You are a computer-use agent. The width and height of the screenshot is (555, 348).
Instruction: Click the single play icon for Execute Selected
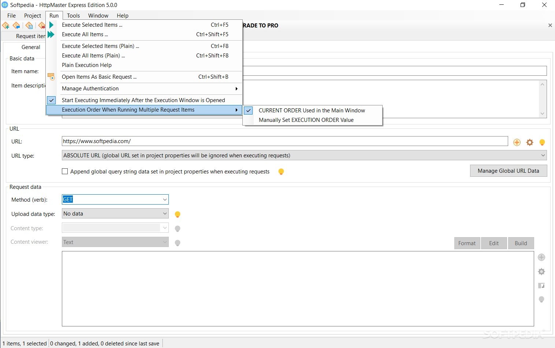coord(51,25)
